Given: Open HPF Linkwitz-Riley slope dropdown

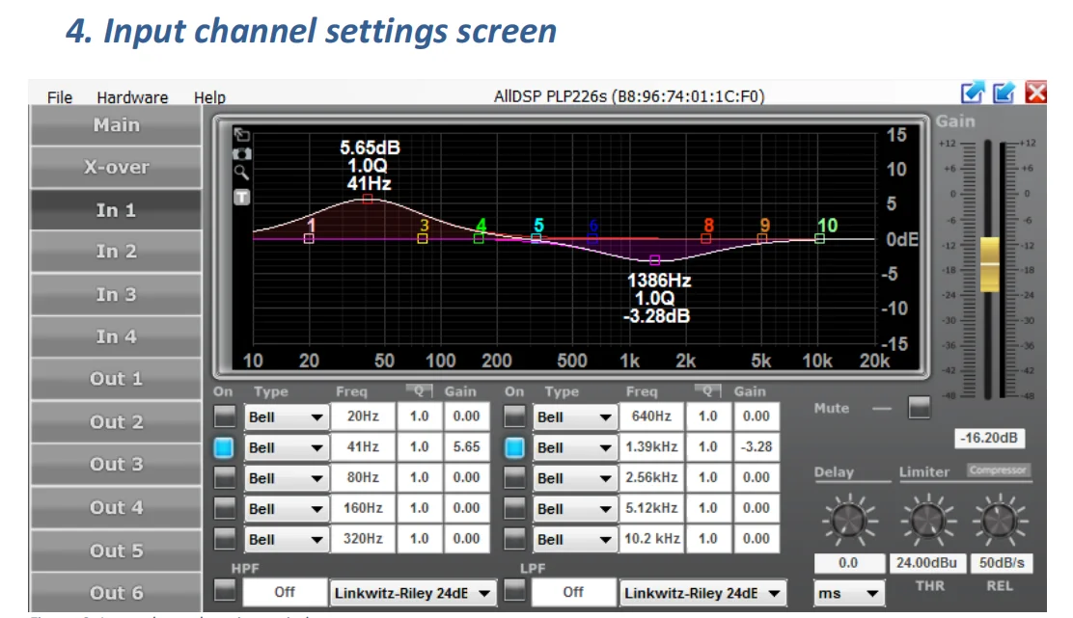Looking at the screenshot, I should (x=412, y=592).
